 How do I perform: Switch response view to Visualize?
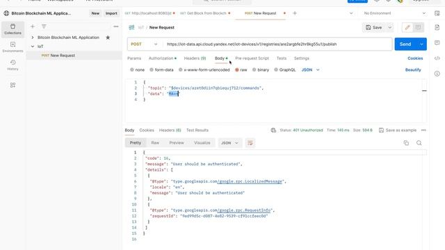[202, 143]
